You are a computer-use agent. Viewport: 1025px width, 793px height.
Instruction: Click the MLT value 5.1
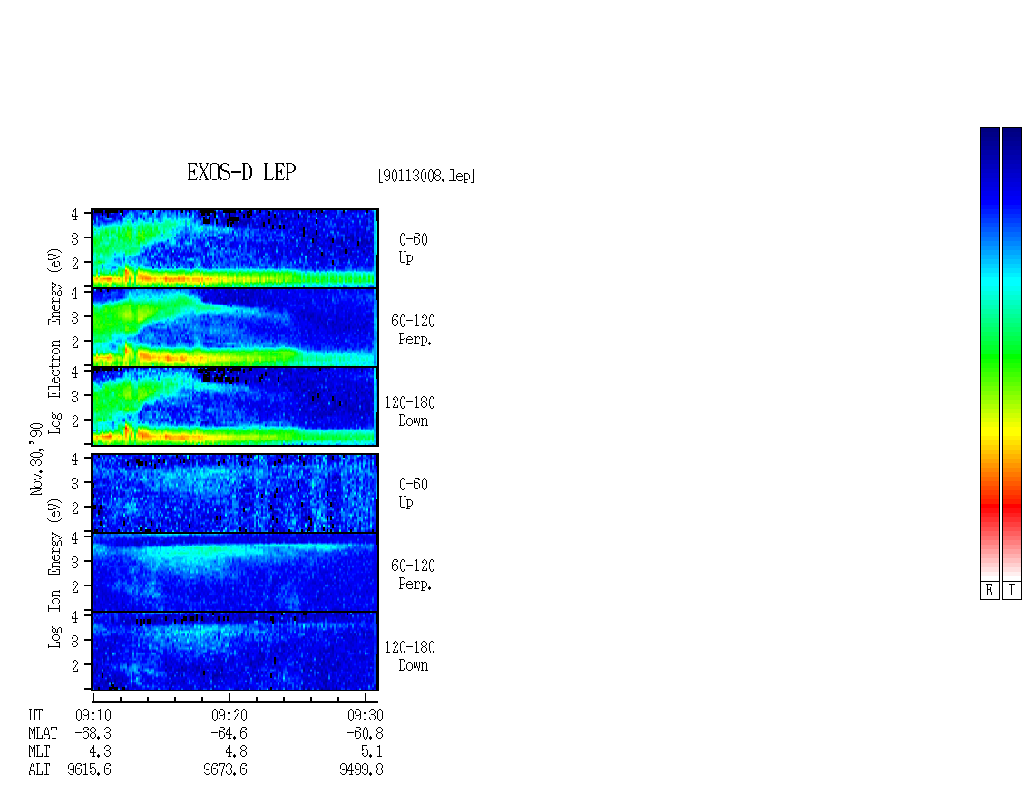click(372, 751)
